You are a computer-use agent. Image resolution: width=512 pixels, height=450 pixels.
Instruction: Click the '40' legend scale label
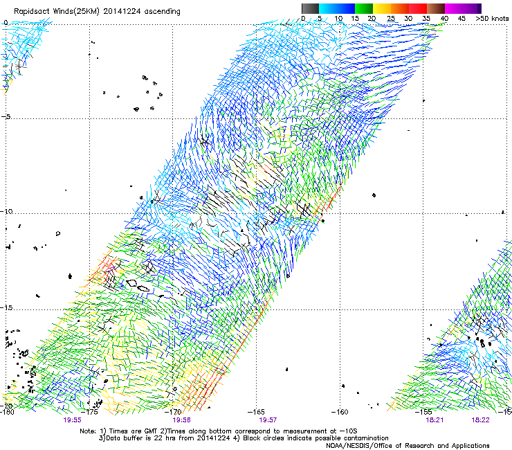point(444,19)
